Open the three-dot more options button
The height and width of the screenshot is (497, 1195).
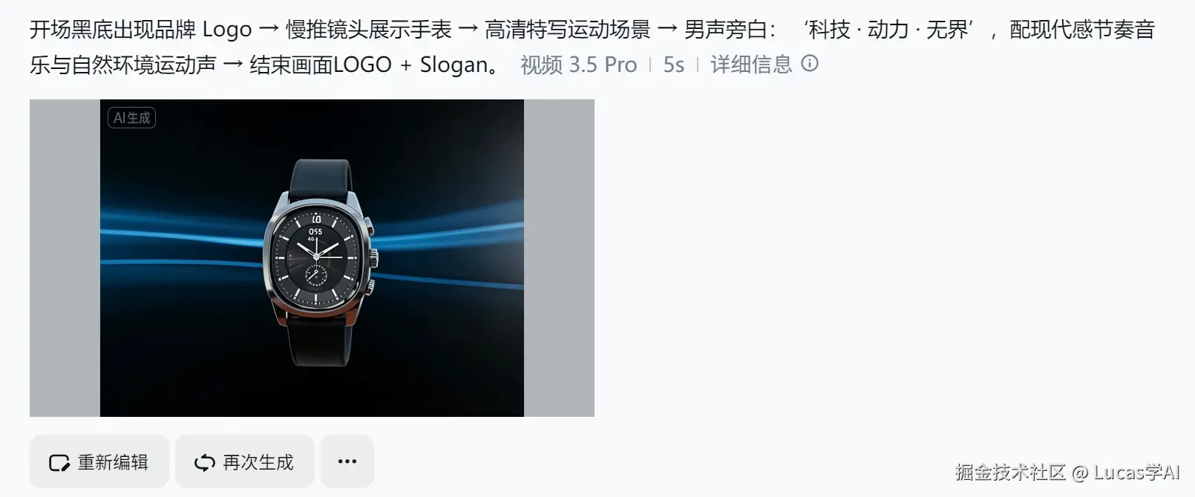click(347, 461)
